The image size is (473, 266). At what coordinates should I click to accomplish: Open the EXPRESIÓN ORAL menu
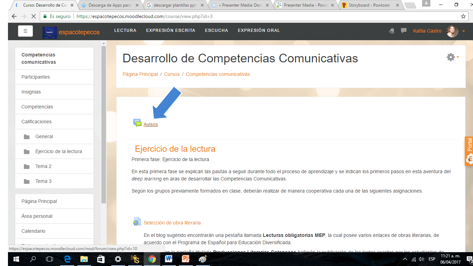click(x=259, y=30)
